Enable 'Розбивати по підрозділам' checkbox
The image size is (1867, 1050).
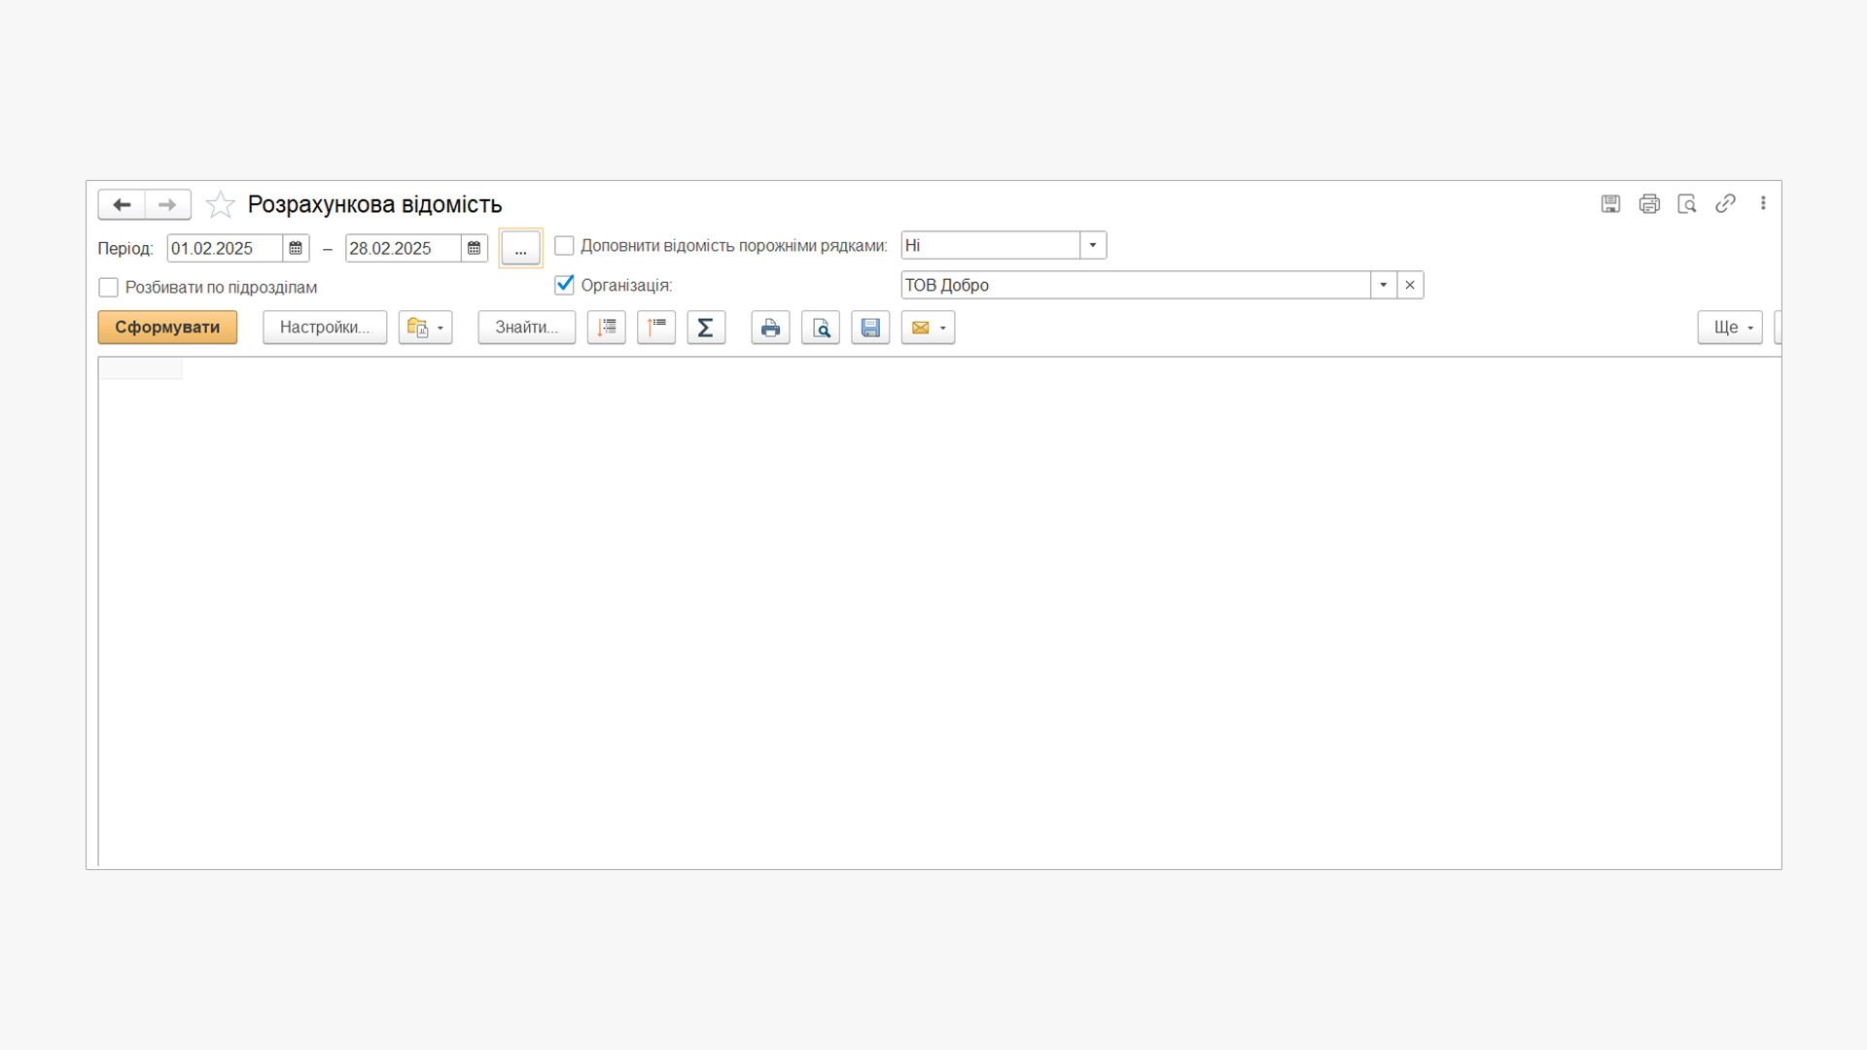[x=109, y=288]
